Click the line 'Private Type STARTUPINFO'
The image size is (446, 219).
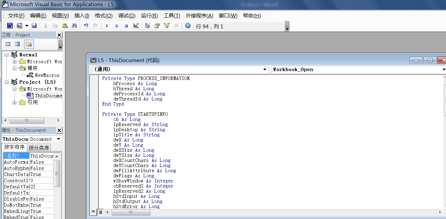(x=135, y=114)
